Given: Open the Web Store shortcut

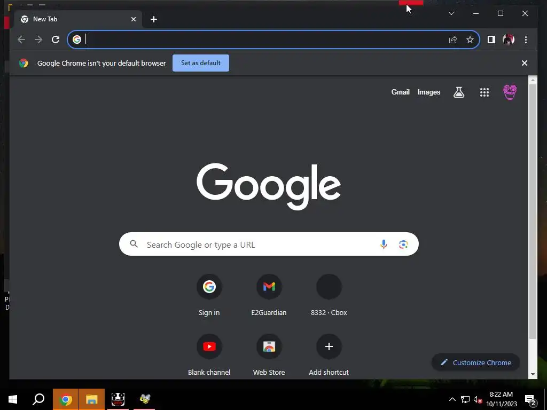Looking at the screenshot, I should pyautogui.click(x=269, y=355).
